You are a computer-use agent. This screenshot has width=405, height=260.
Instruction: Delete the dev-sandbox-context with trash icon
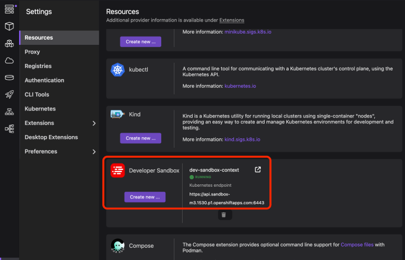223,215
